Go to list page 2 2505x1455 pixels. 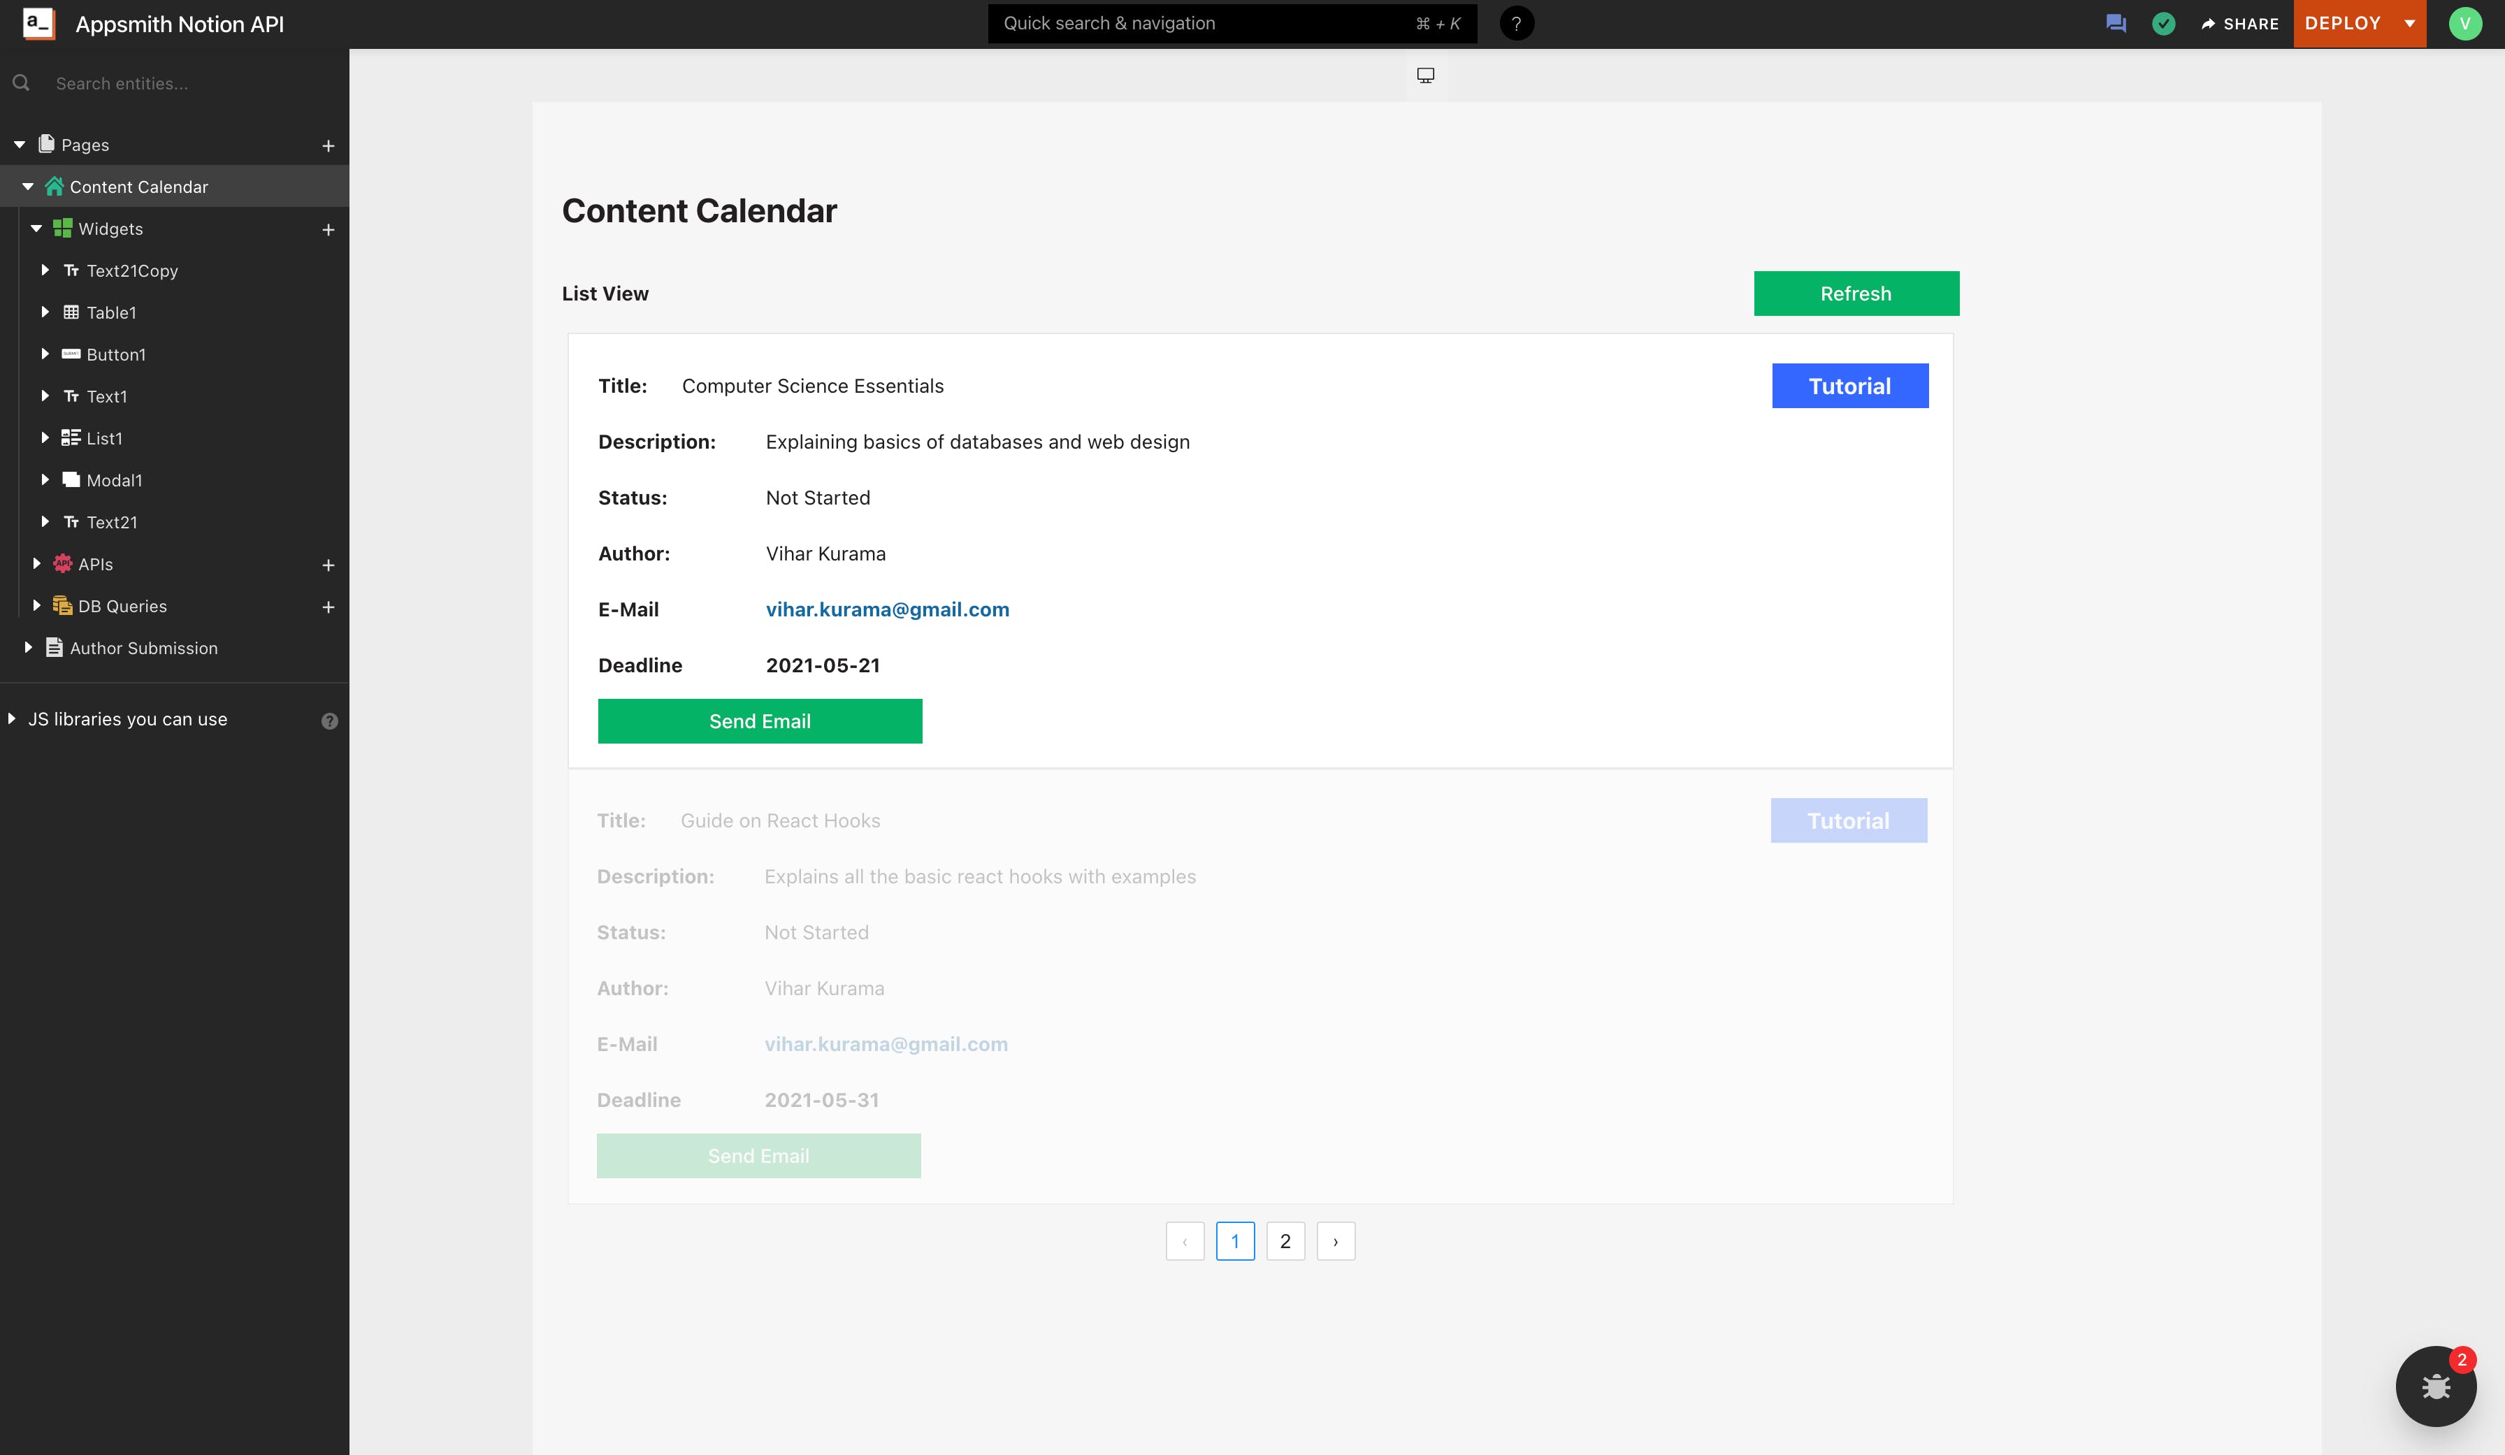pos(1285,1241)
